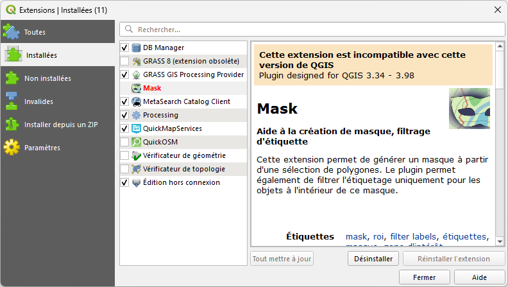Enable the GRASS 8 obsolete extension checkbox
The height and width of the screenshot is (287, 508).
124,61
